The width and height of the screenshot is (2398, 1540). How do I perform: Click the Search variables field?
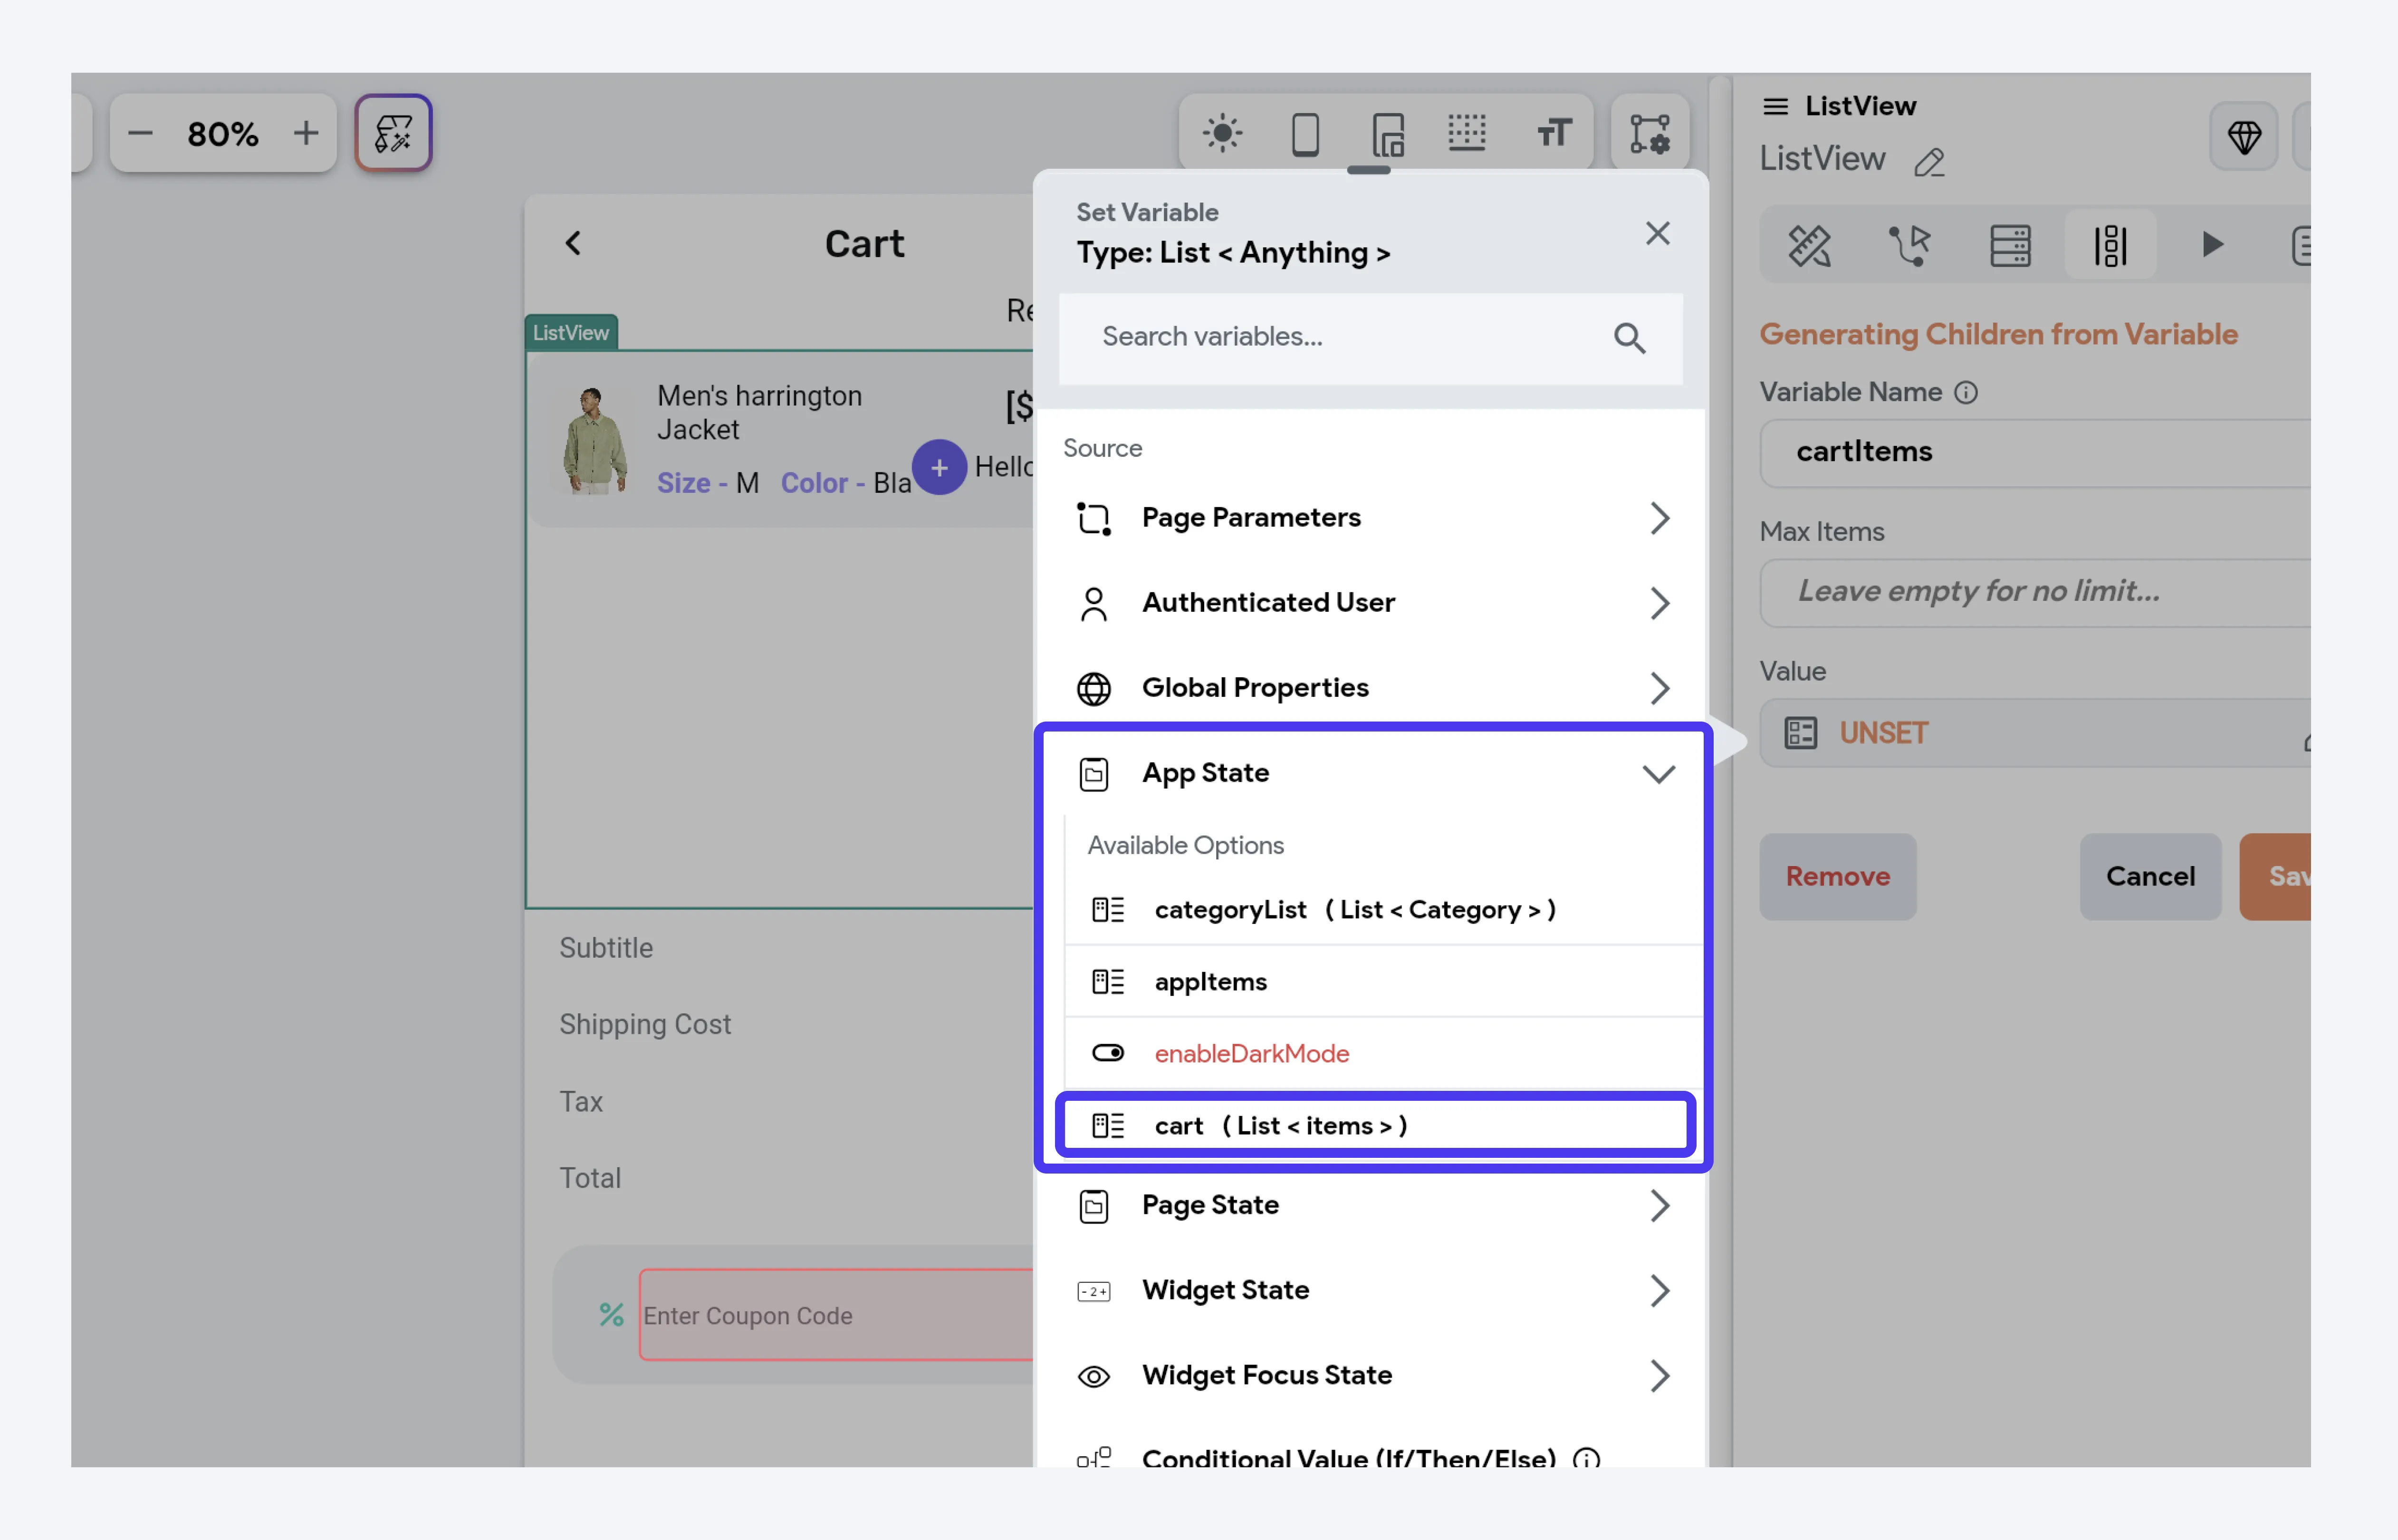[1371, 338]
